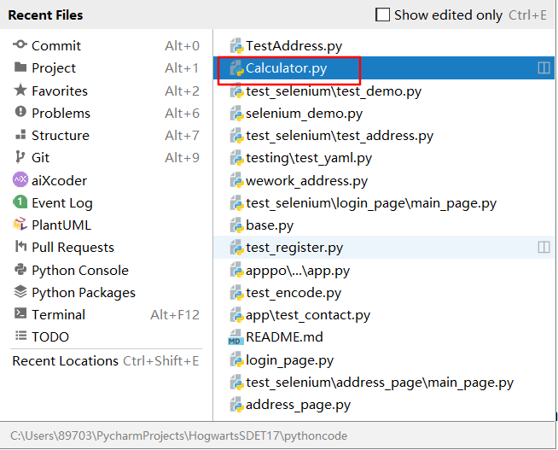Click the PlantUML icon
The width and height of the screenshot is (558, 450).
coord(20,225)
